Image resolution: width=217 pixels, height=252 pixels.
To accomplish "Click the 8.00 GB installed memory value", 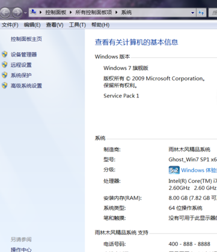I will [x=192, y=198].
